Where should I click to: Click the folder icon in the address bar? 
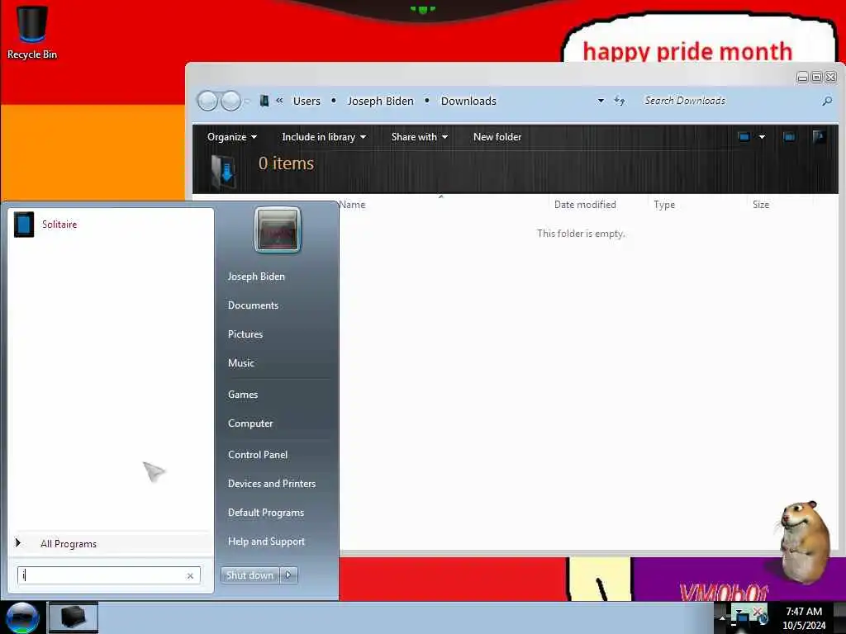(264, 101)
